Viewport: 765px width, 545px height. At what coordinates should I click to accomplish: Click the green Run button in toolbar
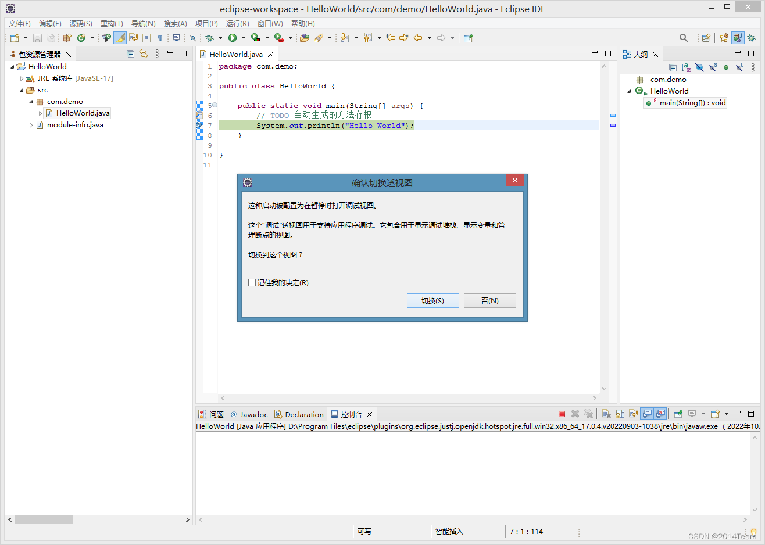pos(233,38)
